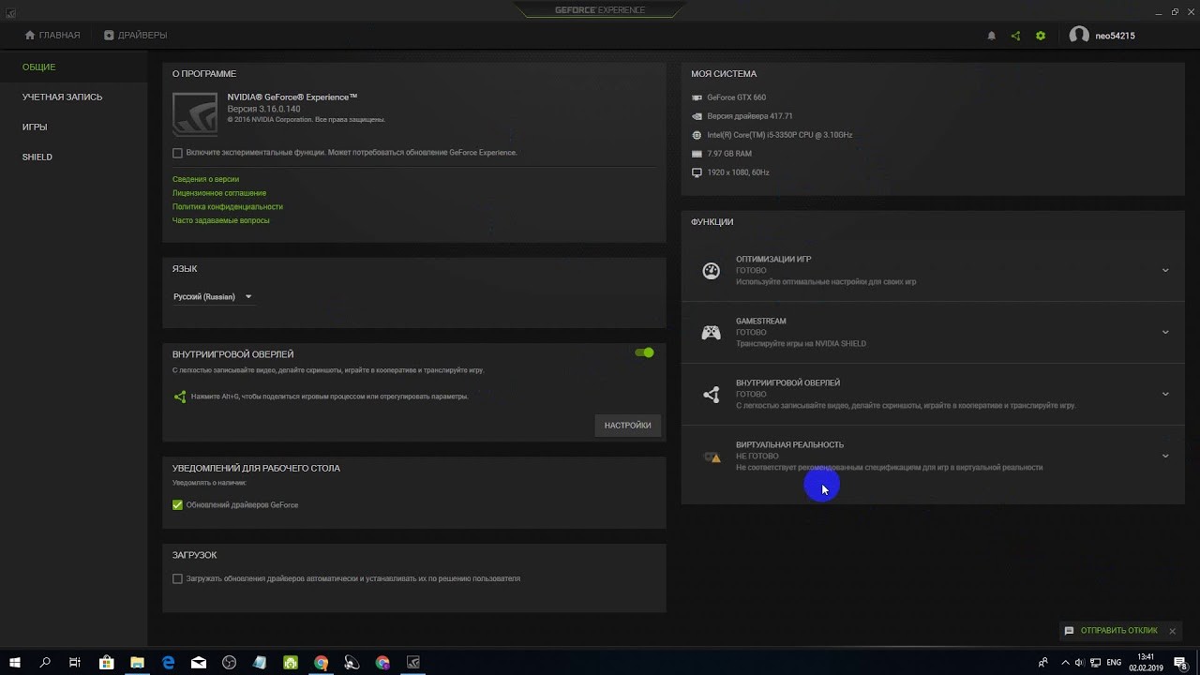This screenshot has height=675, width=1200.
Task: Select ОБЩИЕ in settings sidebar
Action: [39, 67]
